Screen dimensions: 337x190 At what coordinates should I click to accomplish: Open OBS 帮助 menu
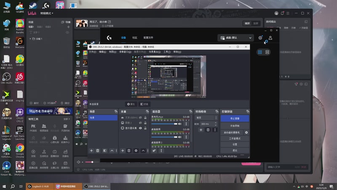click(177, 52)
